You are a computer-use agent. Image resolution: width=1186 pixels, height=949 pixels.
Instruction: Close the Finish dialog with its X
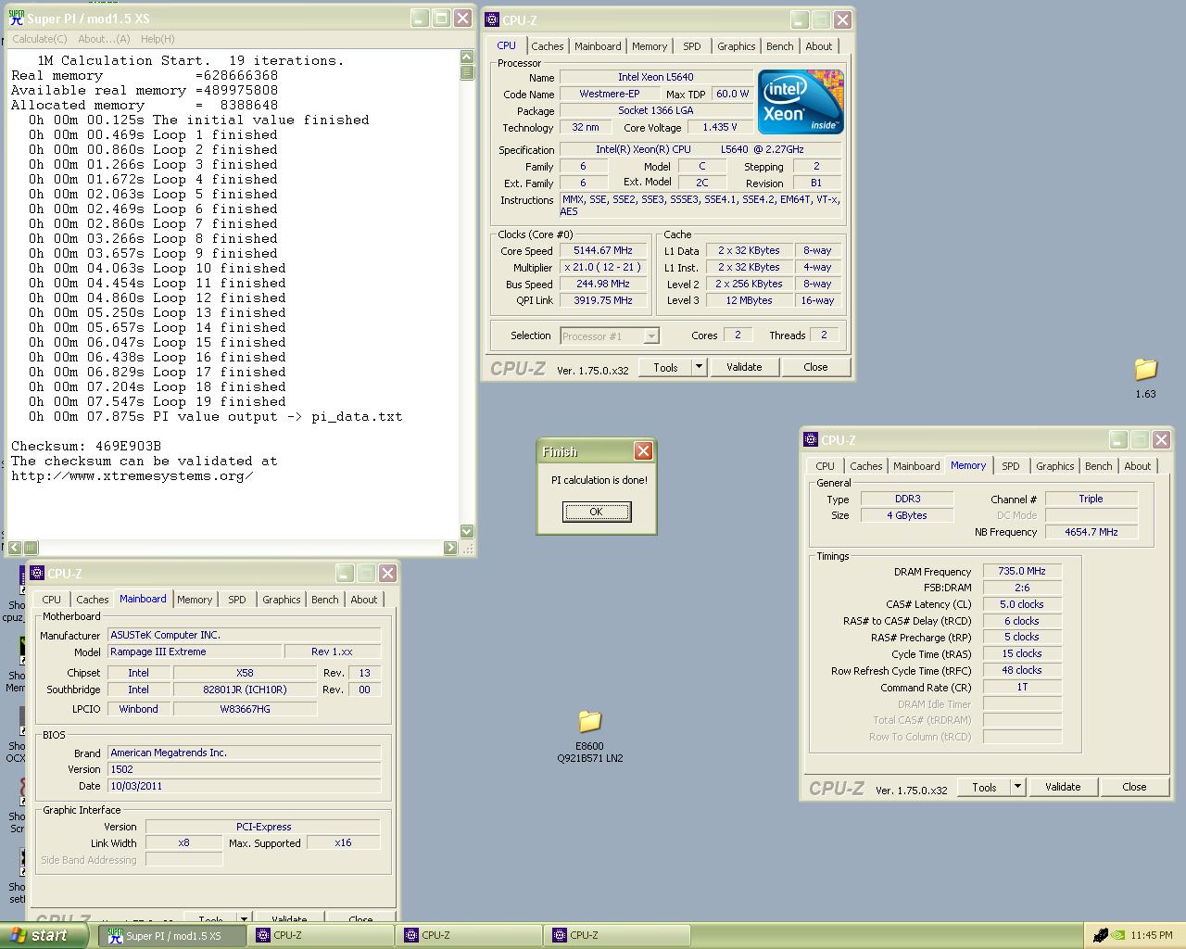643,451
